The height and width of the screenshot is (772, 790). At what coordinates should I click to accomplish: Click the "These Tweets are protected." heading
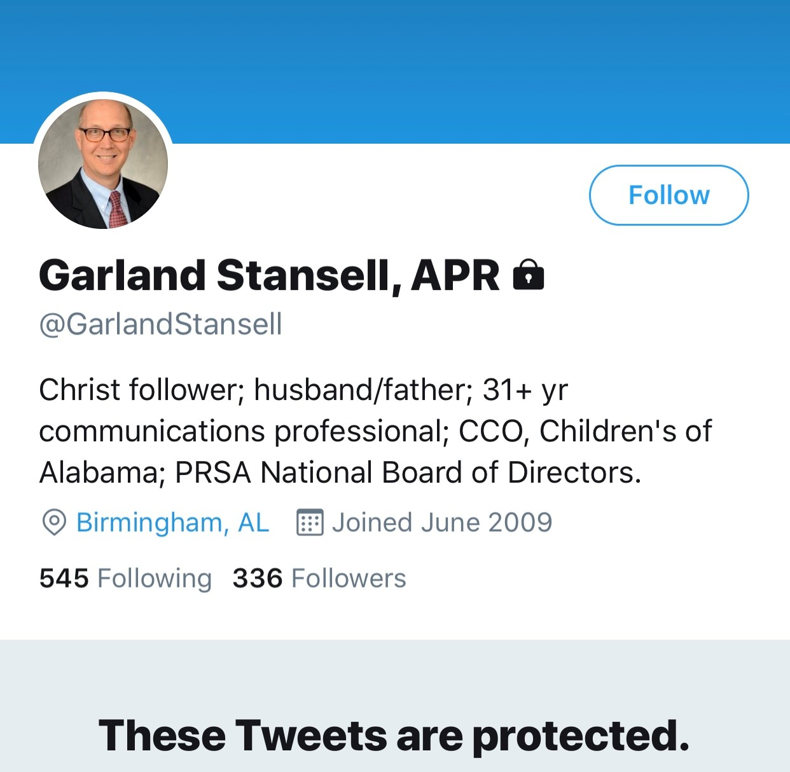tap(394, 736)
